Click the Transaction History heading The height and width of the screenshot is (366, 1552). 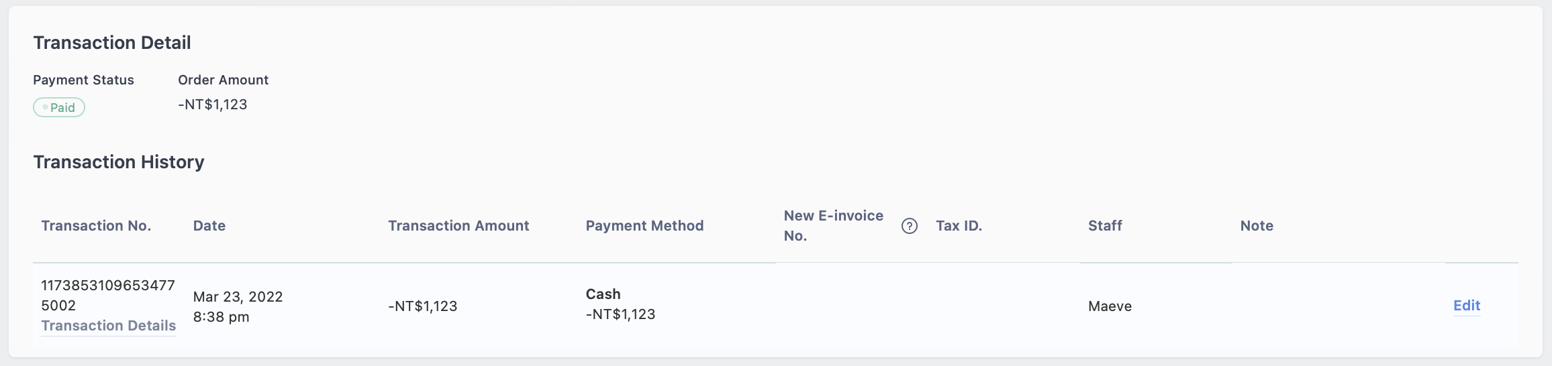click(119, 162)
